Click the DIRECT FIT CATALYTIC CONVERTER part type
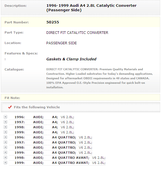This screenshot has height=176, width=161. click(x=77, y=33)
